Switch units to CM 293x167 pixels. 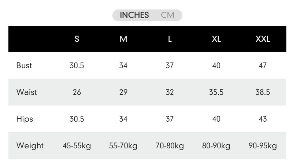click(167, 15)
